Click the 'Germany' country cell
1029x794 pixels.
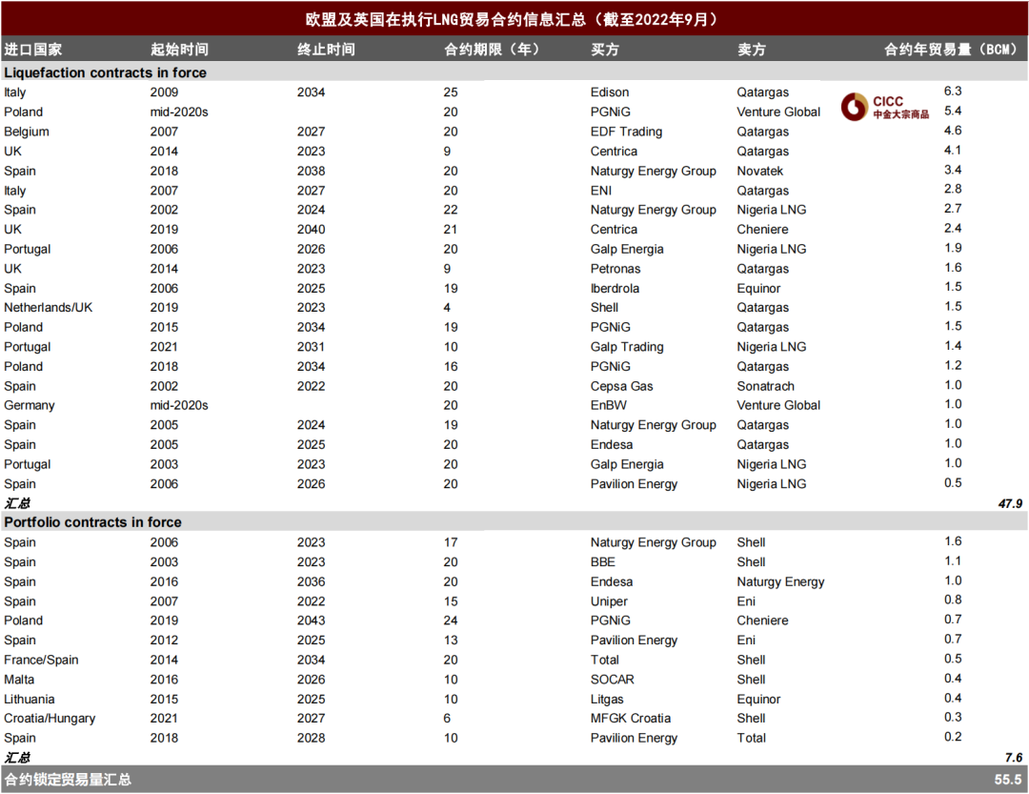pyautogui.click(x=30, y=405)
